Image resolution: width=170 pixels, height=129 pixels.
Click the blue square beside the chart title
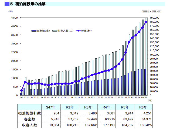pyautogui.click(x=7, y=4)
